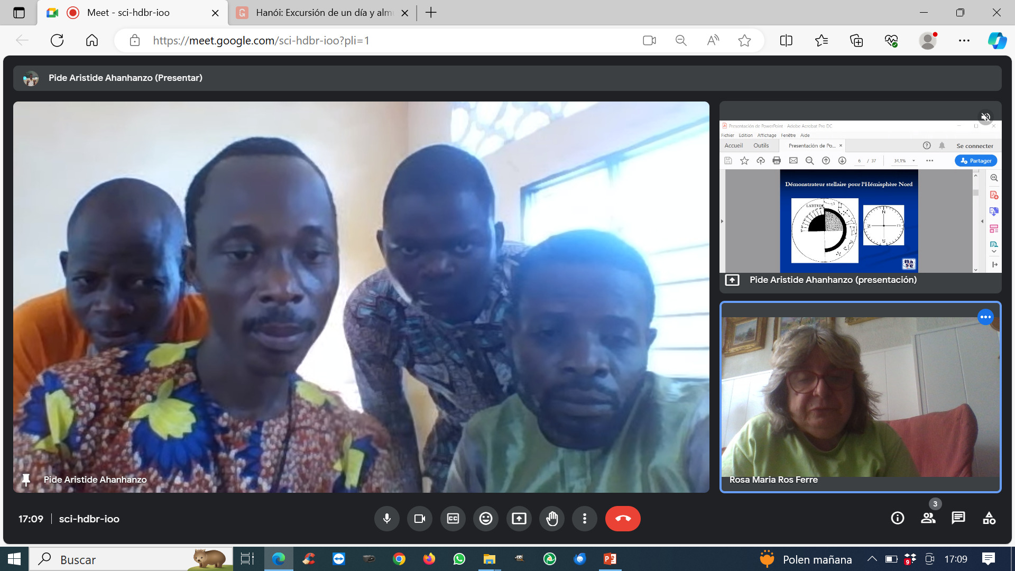Viewport: 1015px width, 571px height.
Task: Launch Google Chrome from taskbar
Action: tap(399, 559)
